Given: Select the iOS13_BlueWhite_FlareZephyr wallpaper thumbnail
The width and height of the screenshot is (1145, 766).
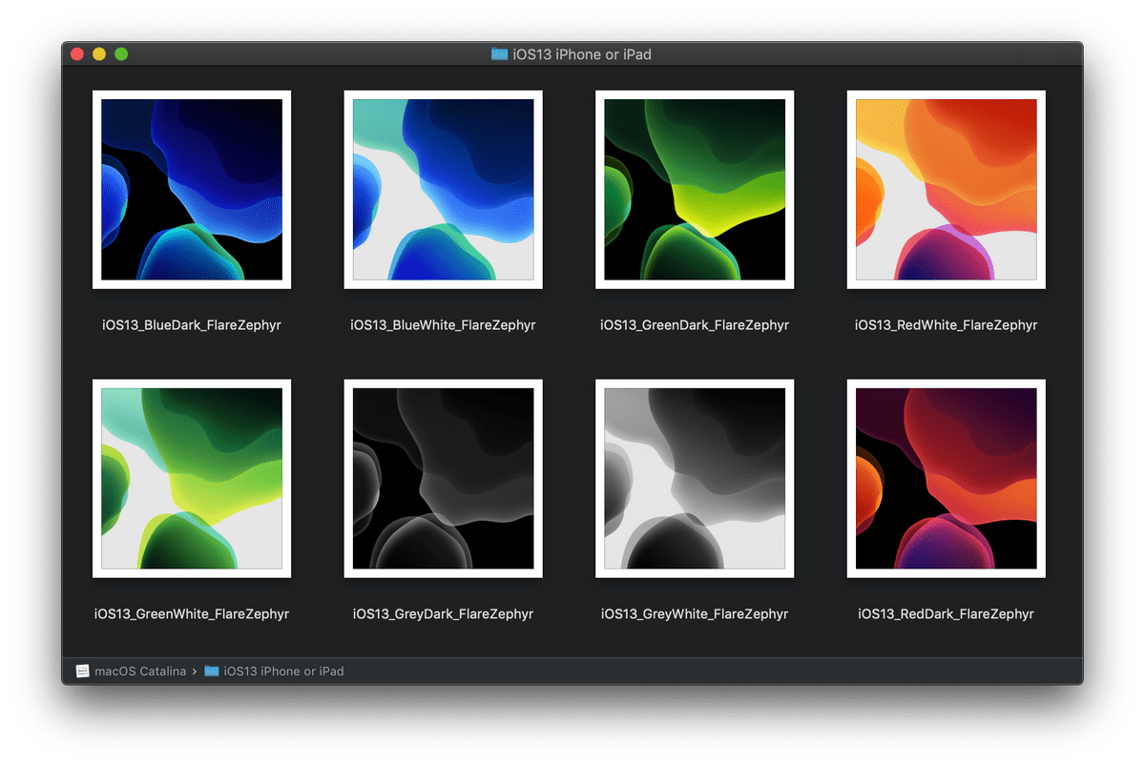Looking at the screenshot, I should (444, 190).
